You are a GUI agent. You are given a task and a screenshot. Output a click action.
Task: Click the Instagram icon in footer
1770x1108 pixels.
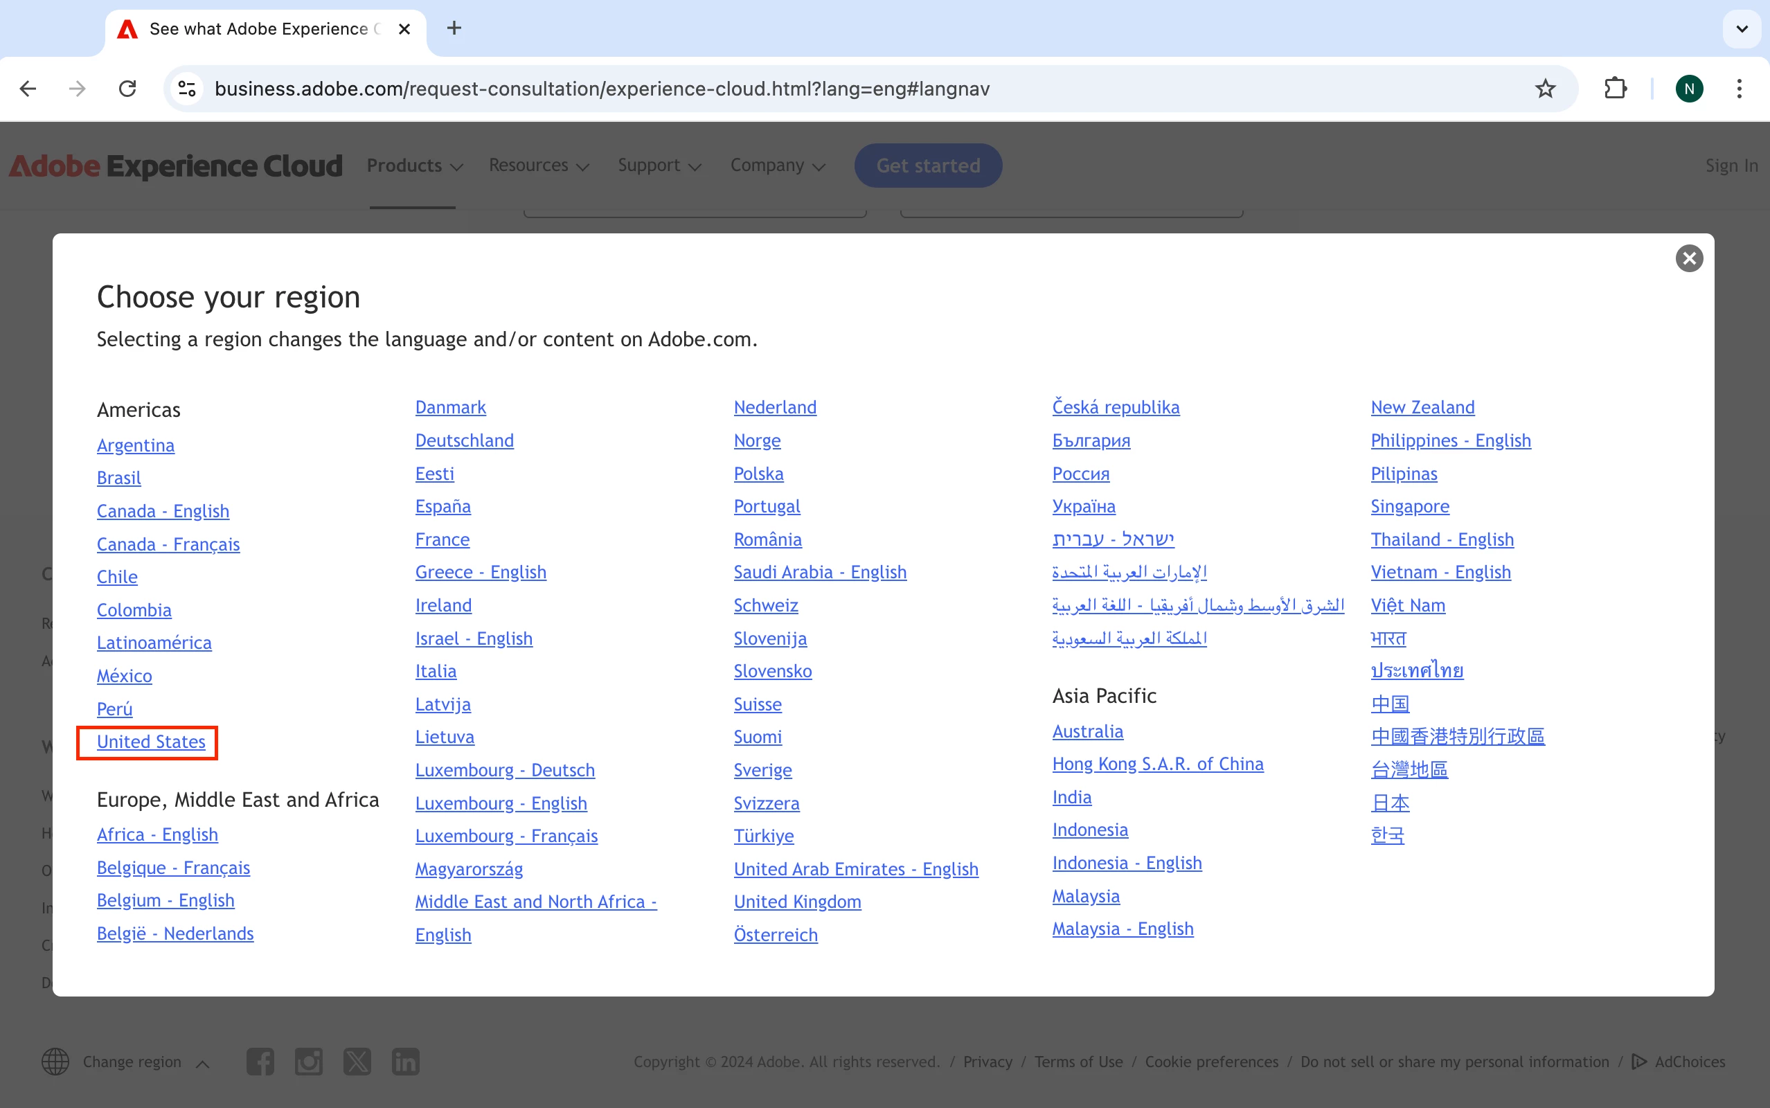308,1061
